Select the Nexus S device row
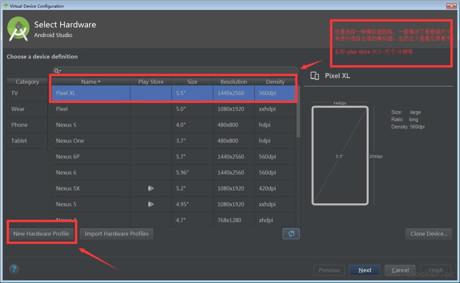Screen dimensions: 460x283 174,125
